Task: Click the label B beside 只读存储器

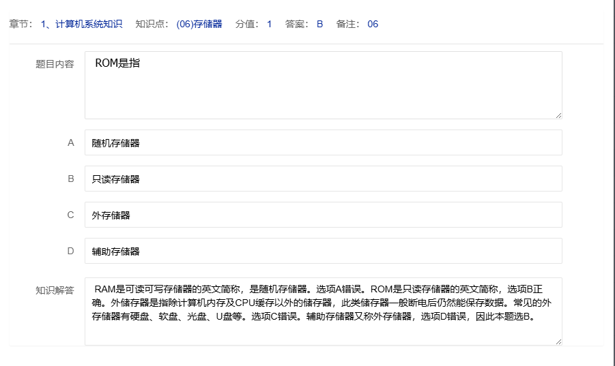Action: [70, 179]
